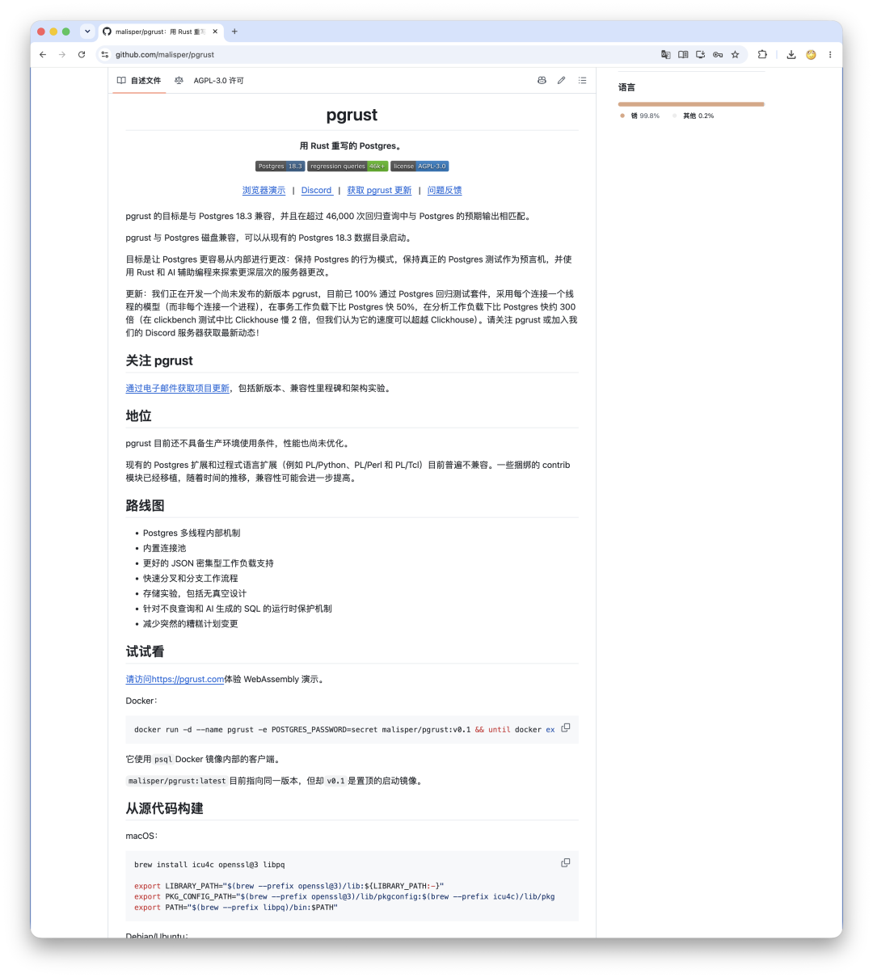The image size is (873, 978).
Task: Click the 内置连接池 roadmap item
Action: (x=165, y=549)
